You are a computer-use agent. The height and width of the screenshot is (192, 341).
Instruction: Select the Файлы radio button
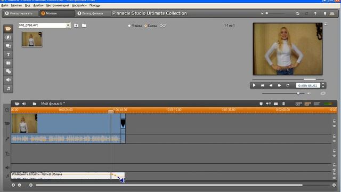coord(129,26)
